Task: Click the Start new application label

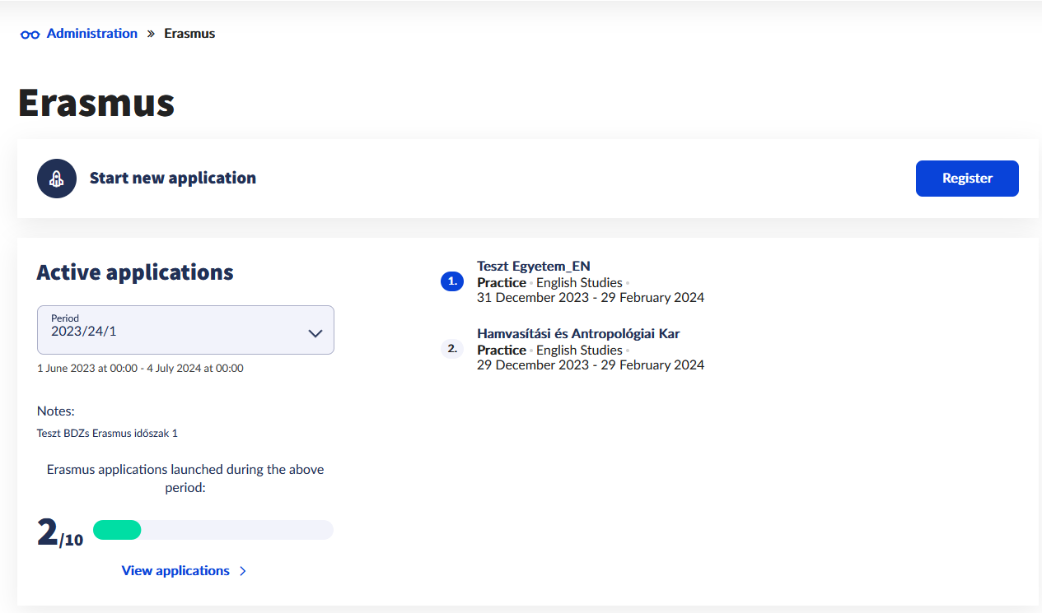Action: (x=172, y=179)
